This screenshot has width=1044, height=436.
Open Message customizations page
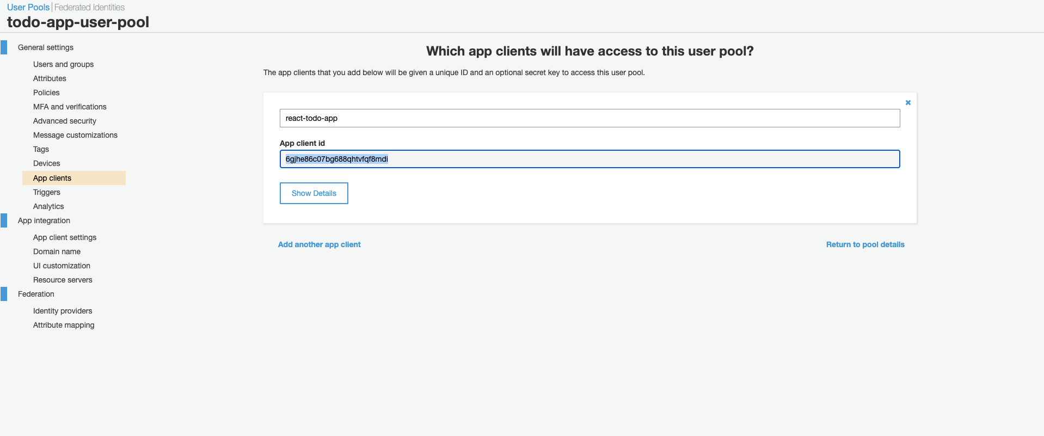click(75, 135)
